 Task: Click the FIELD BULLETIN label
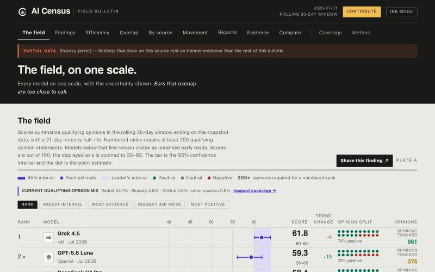pos(98,11)
